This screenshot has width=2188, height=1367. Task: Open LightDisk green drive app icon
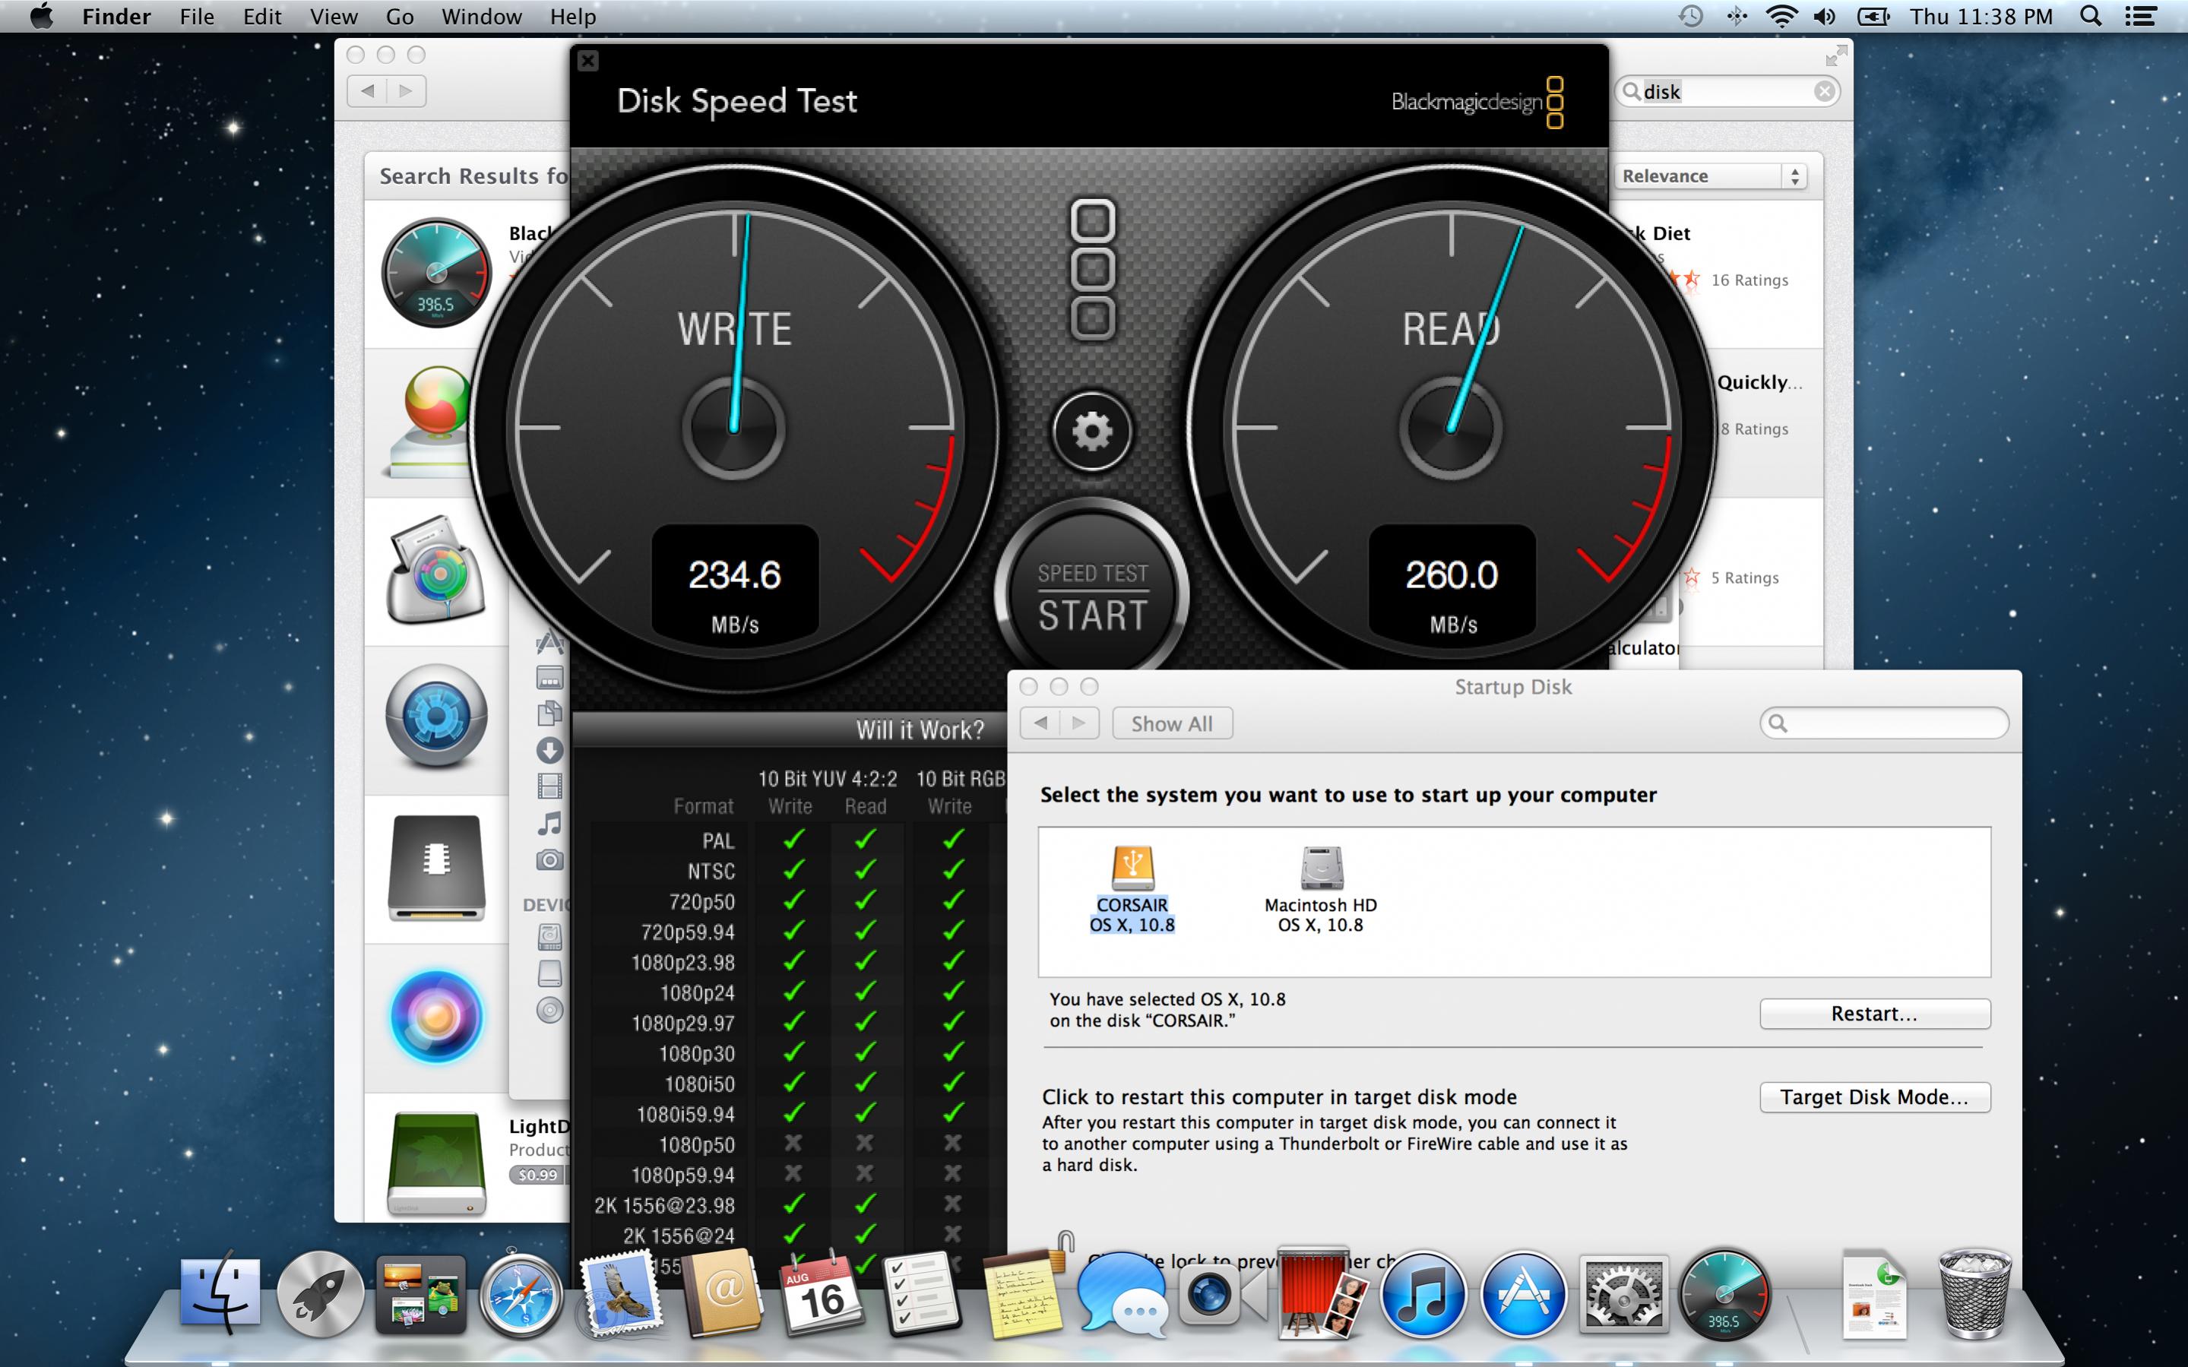click(437, 1163)
